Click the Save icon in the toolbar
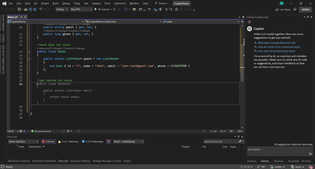The height and width of the screenshot is (169, 315). tap(30, 9)
